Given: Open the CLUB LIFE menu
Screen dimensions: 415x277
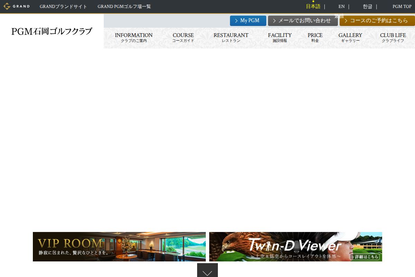Looking at the screenshot, I should (x=393, y=37).
